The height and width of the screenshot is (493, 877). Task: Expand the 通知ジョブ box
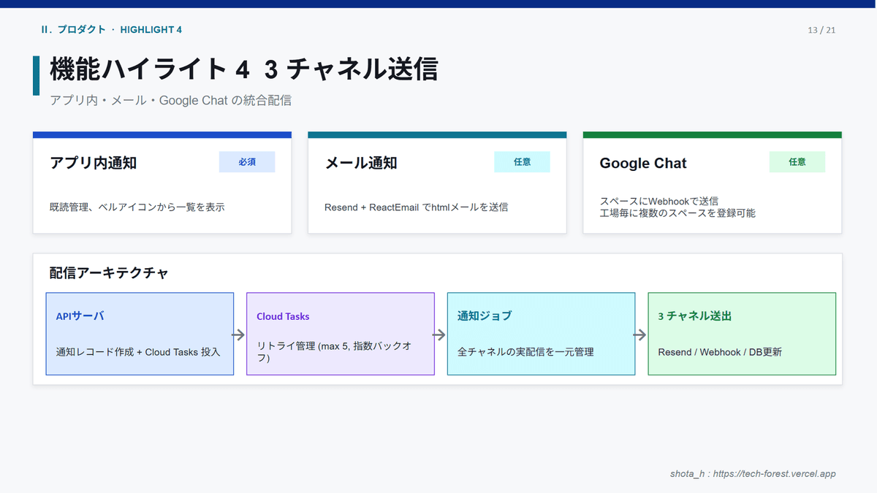pos(541,334)
